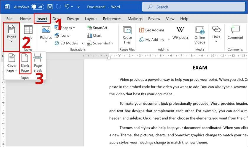Click the paragraph starting "Themes and styles"

(x=179, y=135)
